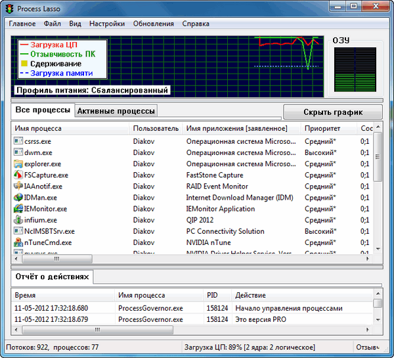This screenshot has width=394, height=358.
Task: Click the IDMan.exe globe icon
Action: pos(18,197)
